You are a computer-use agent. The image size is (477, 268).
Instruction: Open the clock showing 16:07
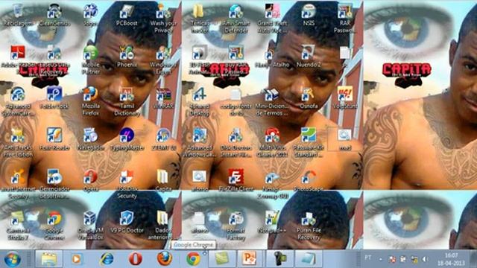[451, 259]
